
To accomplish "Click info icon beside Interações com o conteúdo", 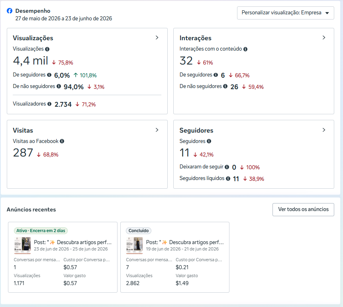I will pos(245,49).
